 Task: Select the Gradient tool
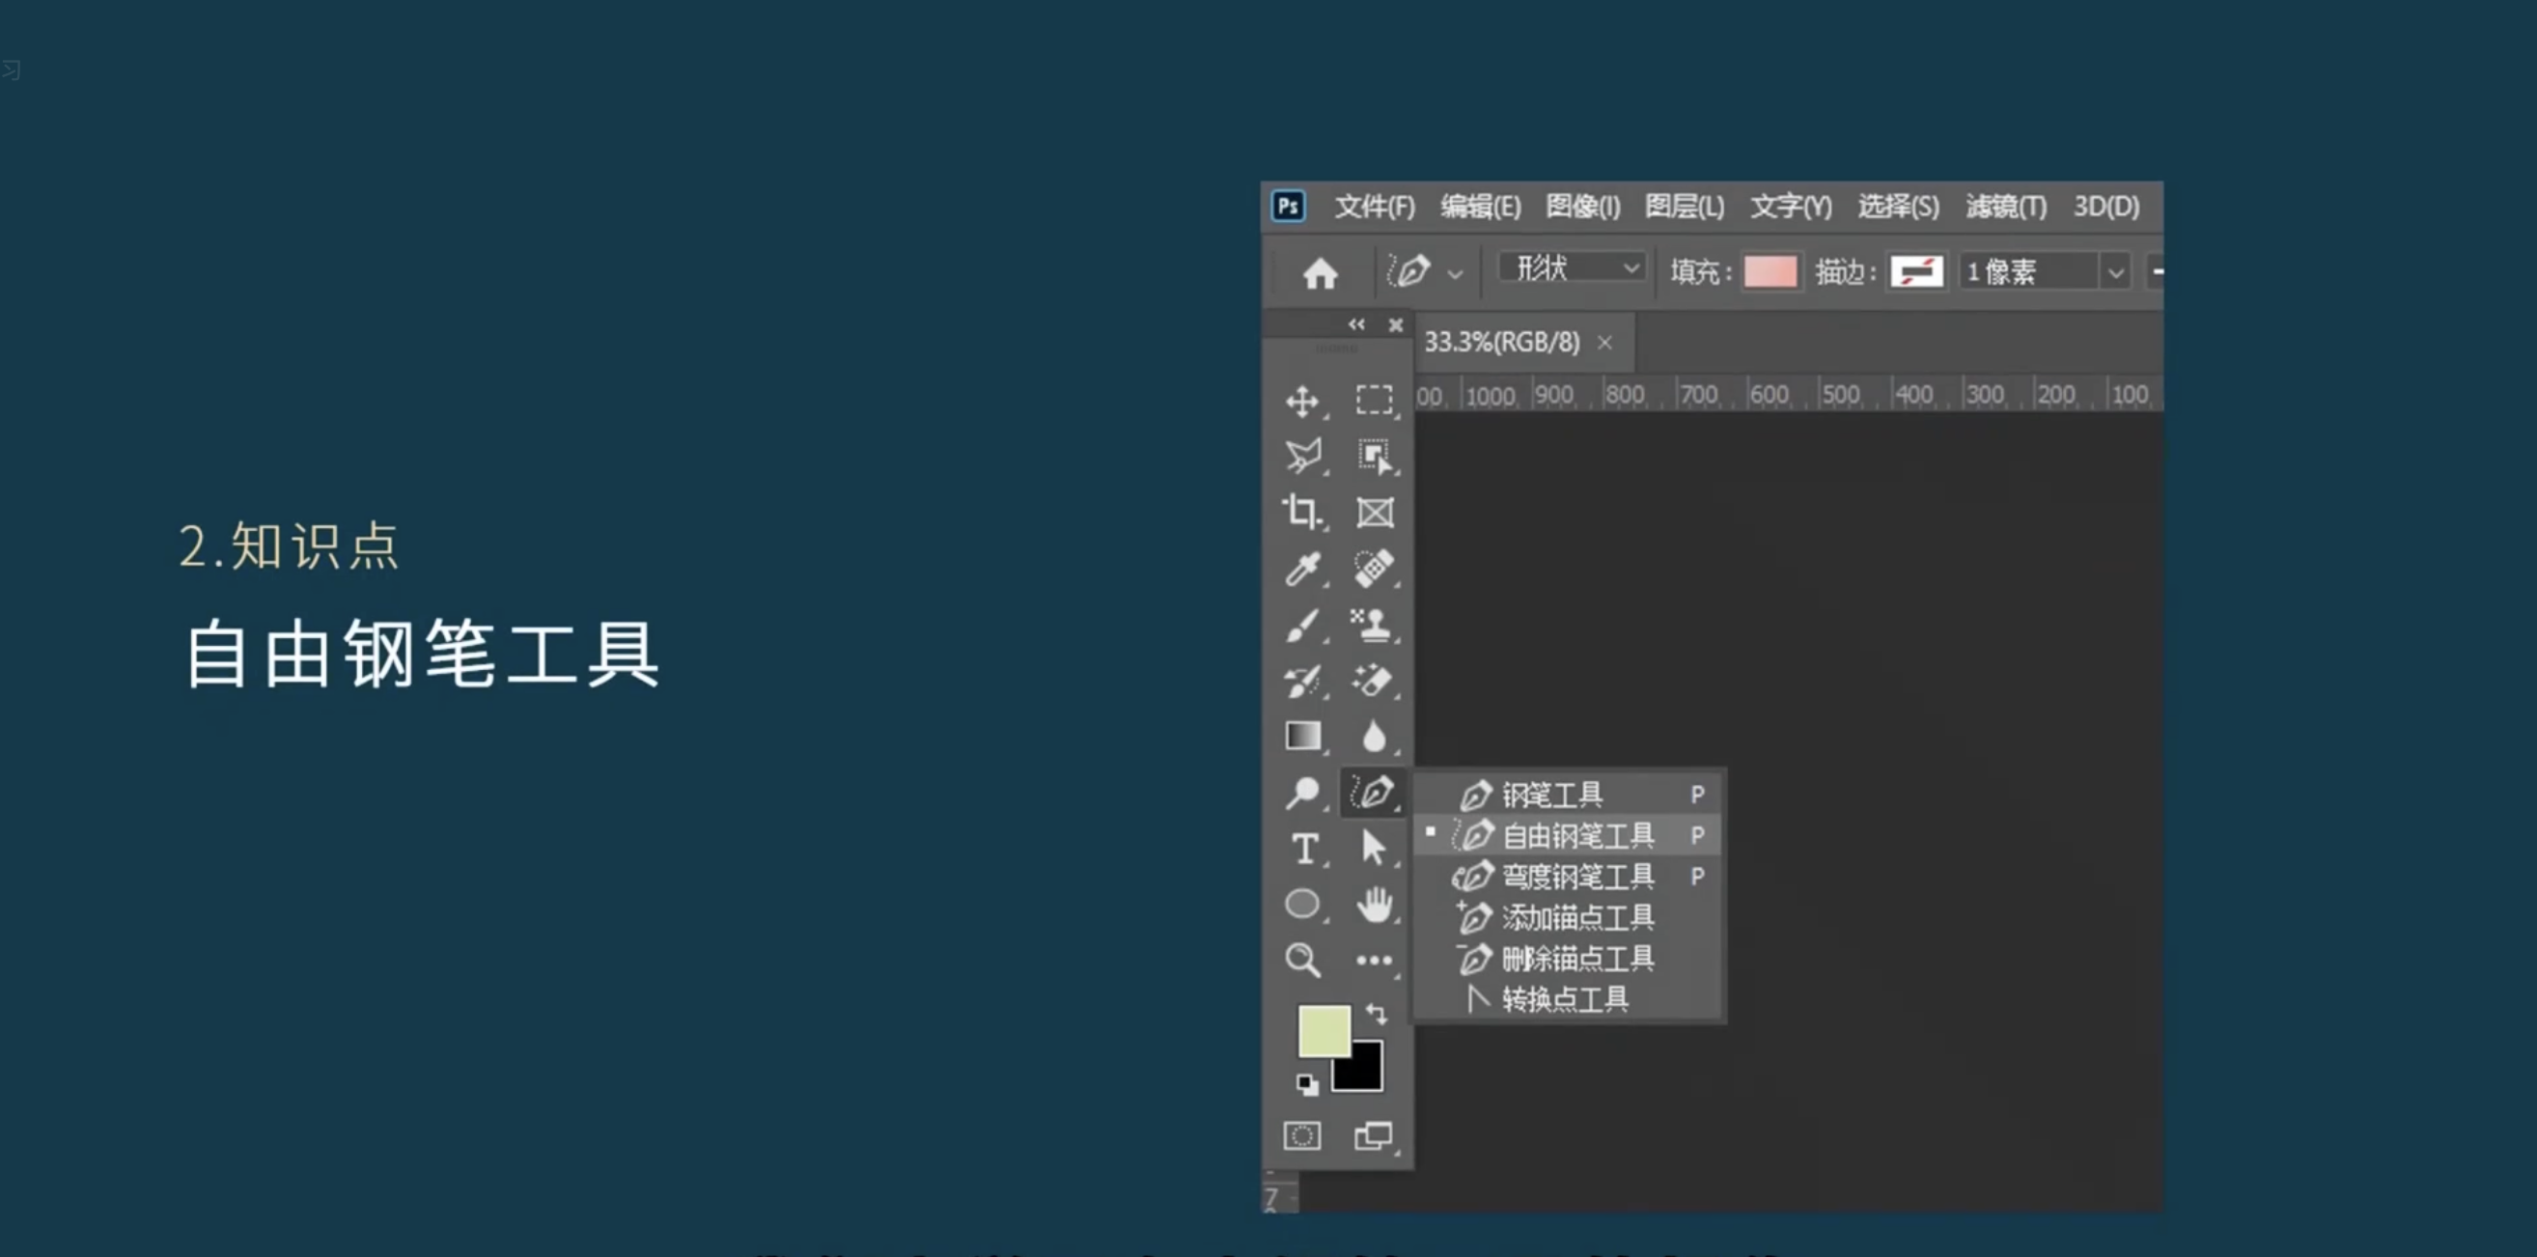point(1302,736)
